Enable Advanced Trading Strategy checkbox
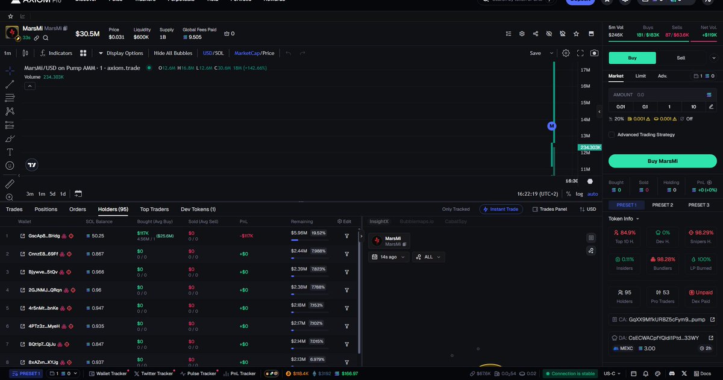Viewport: 723px width, 380px height. (x=612, y=135)
